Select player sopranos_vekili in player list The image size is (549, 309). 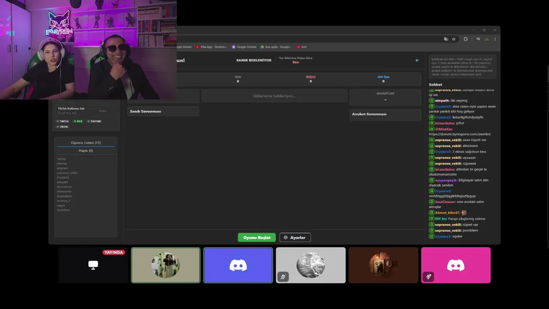[67, 173]
